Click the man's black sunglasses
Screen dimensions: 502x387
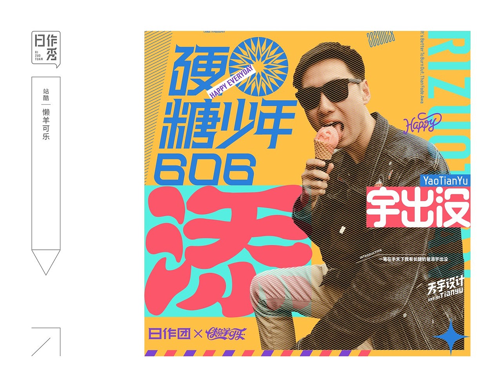point(330,94)
